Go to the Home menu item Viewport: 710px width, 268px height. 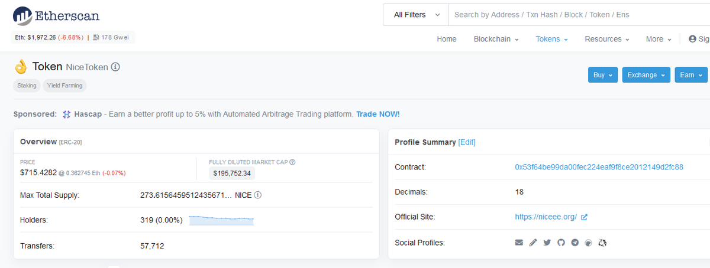(x=447, y=39)
